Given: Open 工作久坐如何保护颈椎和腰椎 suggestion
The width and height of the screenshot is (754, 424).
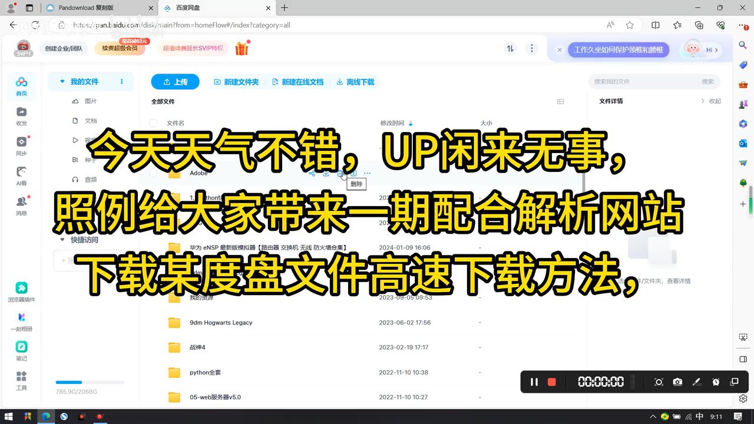Looking at the screenshot, I should 619,50.
